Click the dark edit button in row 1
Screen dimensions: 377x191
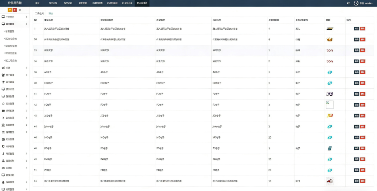[356, 29]
